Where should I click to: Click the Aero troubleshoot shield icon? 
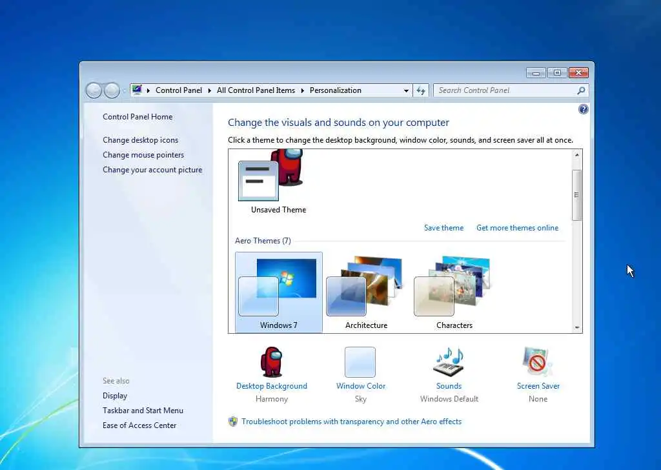pyautogui.click(x=232, y=422)
